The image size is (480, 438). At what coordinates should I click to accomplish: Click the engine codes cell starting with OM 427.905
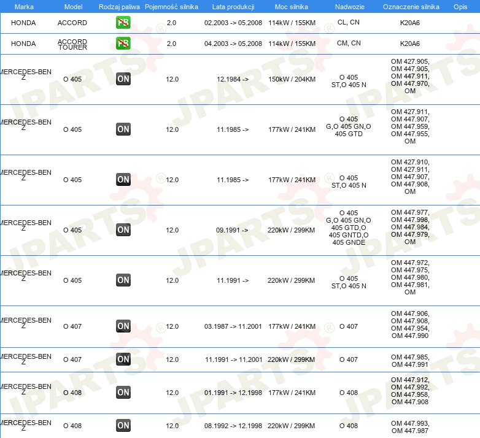pyautogui.click(x=410, y=76)
